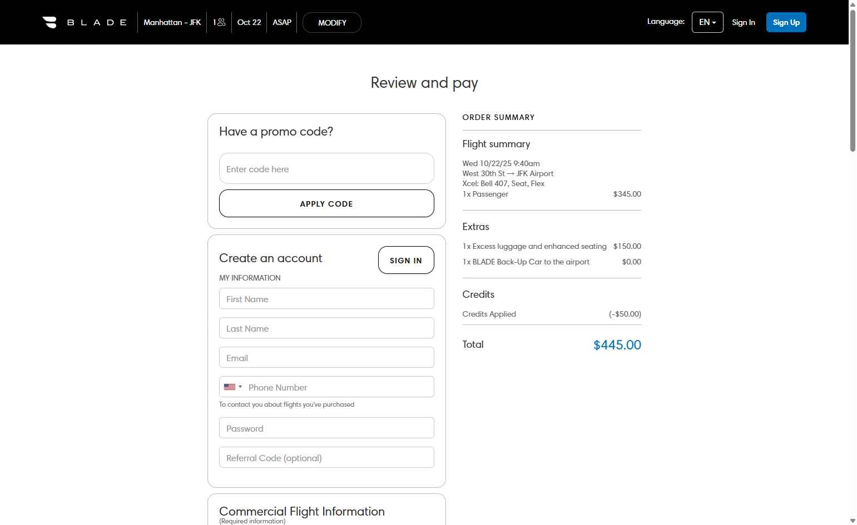Focus the Email field
Viewport: 857px width, 525px height.
[326, 357]
